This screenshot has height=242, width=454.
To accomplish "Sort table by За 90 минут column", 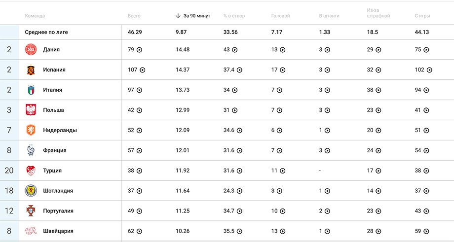I will coord(193,16).
